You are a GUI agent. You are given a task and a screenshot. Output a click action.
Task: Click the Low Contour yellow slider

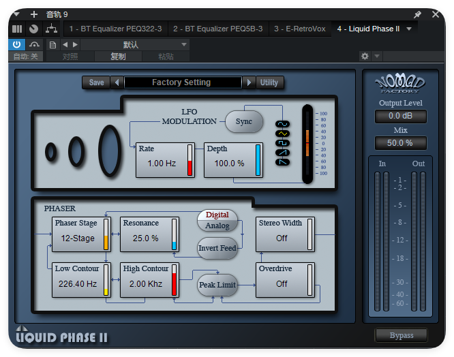click(x=106, y=280)
